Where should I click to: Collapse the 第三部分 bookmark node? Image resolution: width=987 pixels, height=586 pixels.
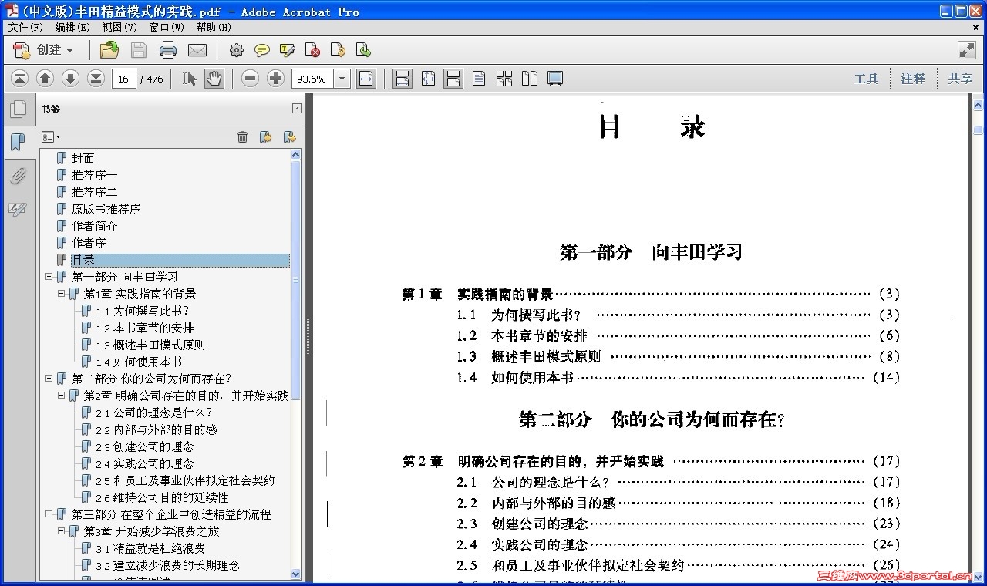pyautogui.click(x=49, y=514)
